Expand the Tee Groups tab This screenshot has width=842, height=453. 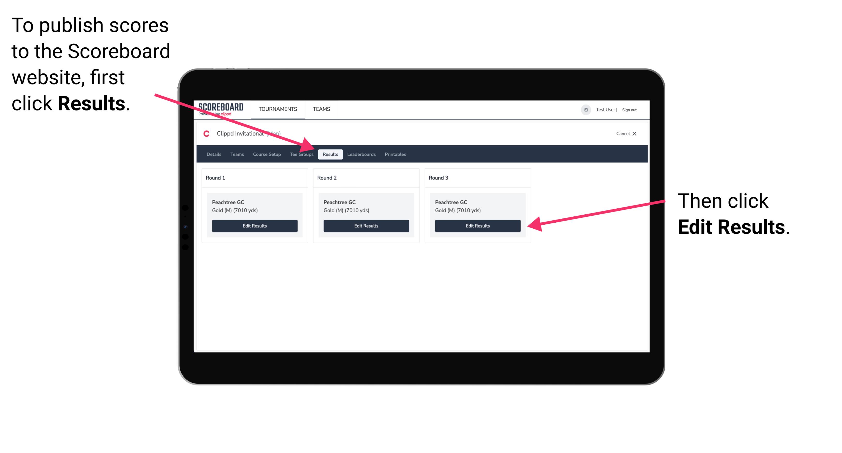(301, 154)
